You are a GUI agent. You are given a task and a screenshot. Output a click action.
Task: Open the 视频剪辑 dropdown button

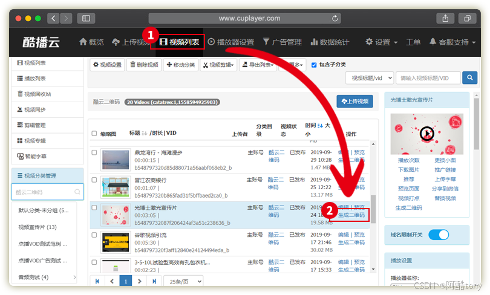pyautogui.click(x=218, y=65)
